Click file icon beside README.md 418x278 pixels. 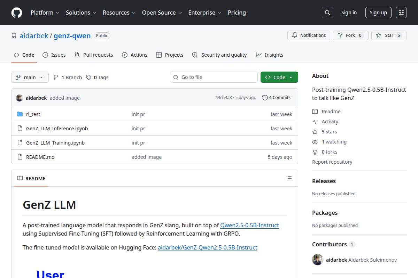(20, 157)
